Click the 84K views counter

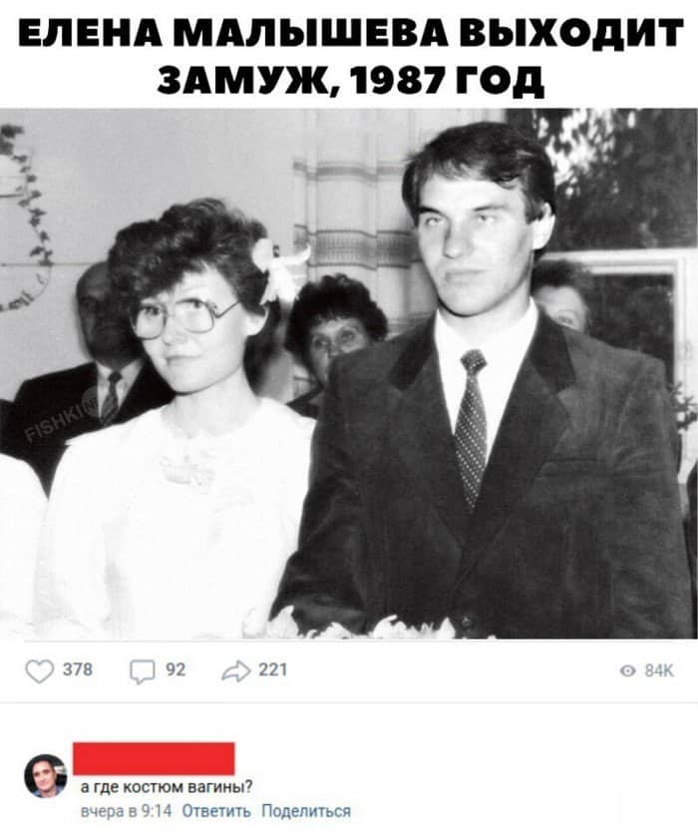[659, 671]
